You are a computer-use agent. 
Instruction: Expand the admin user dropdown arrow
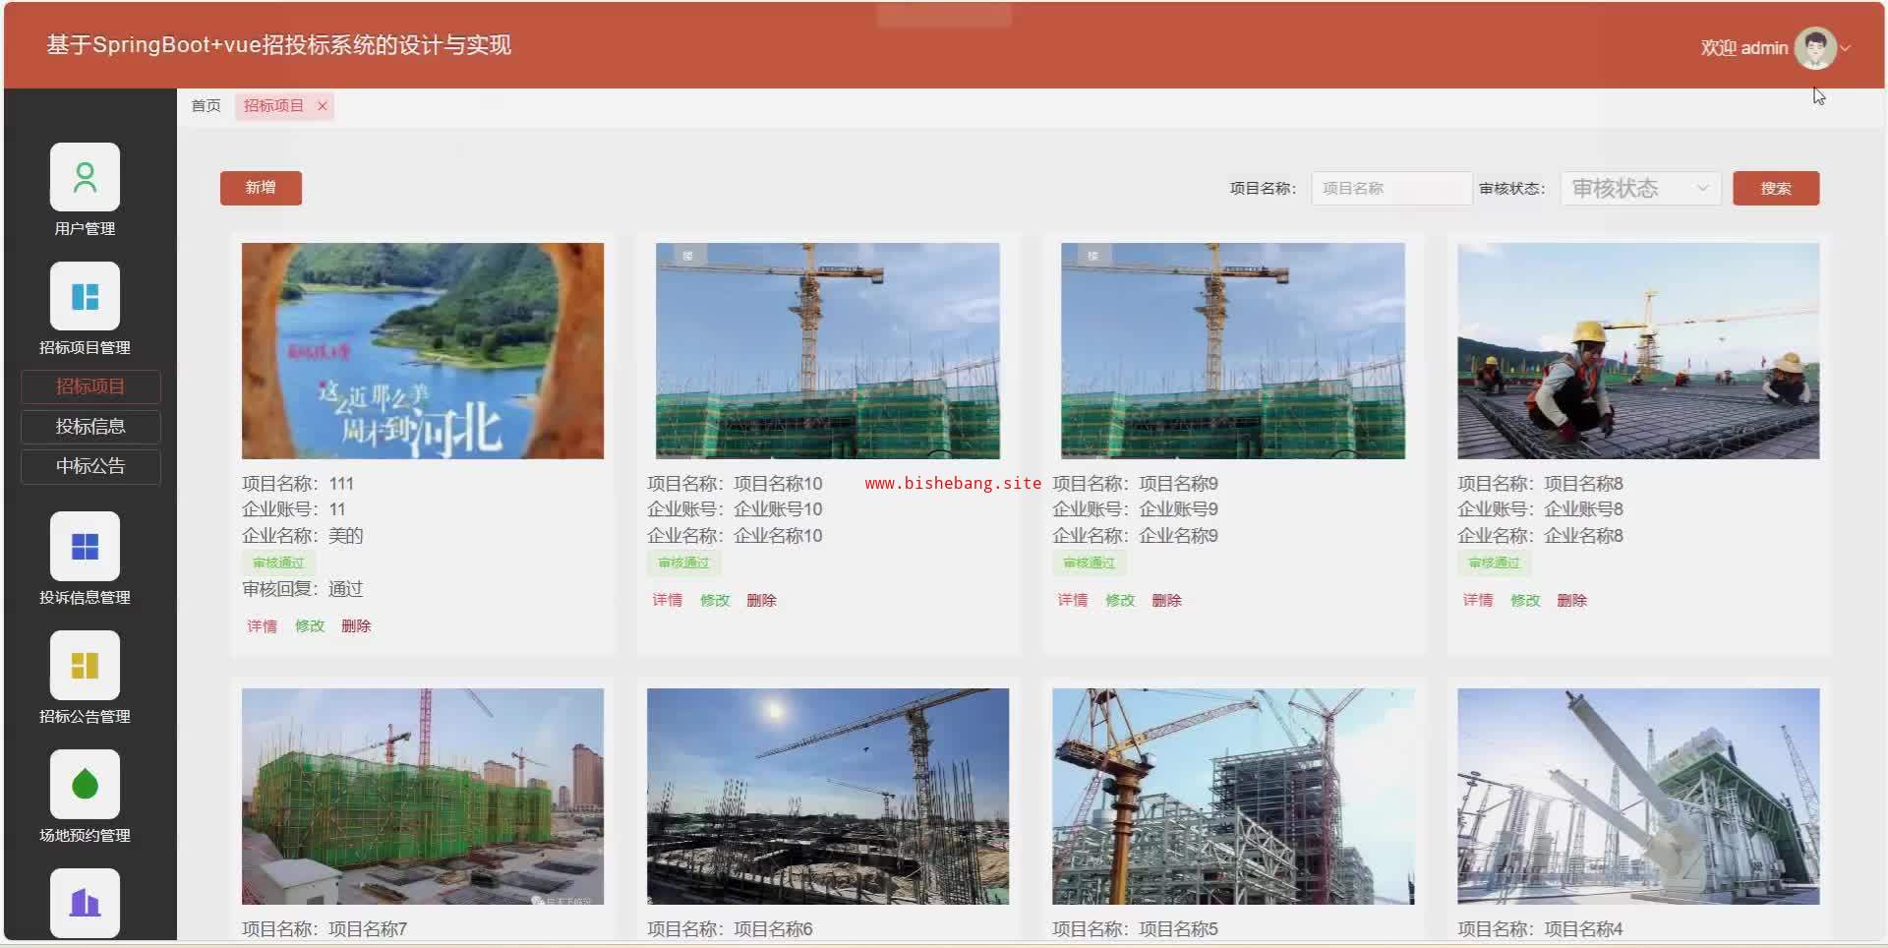pyautogui.click(x=1846, y=47)
